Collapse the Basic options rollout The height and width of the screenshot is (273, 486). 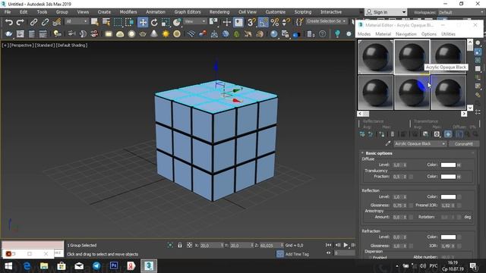pos(378,153)
